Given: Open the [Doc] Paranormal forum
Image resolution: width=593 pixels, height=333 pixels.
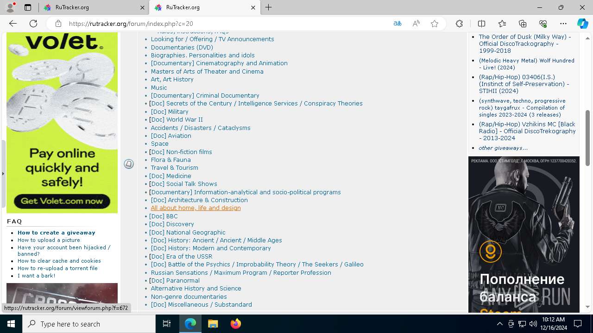Looking at the screenshot, I should point(174,280).
